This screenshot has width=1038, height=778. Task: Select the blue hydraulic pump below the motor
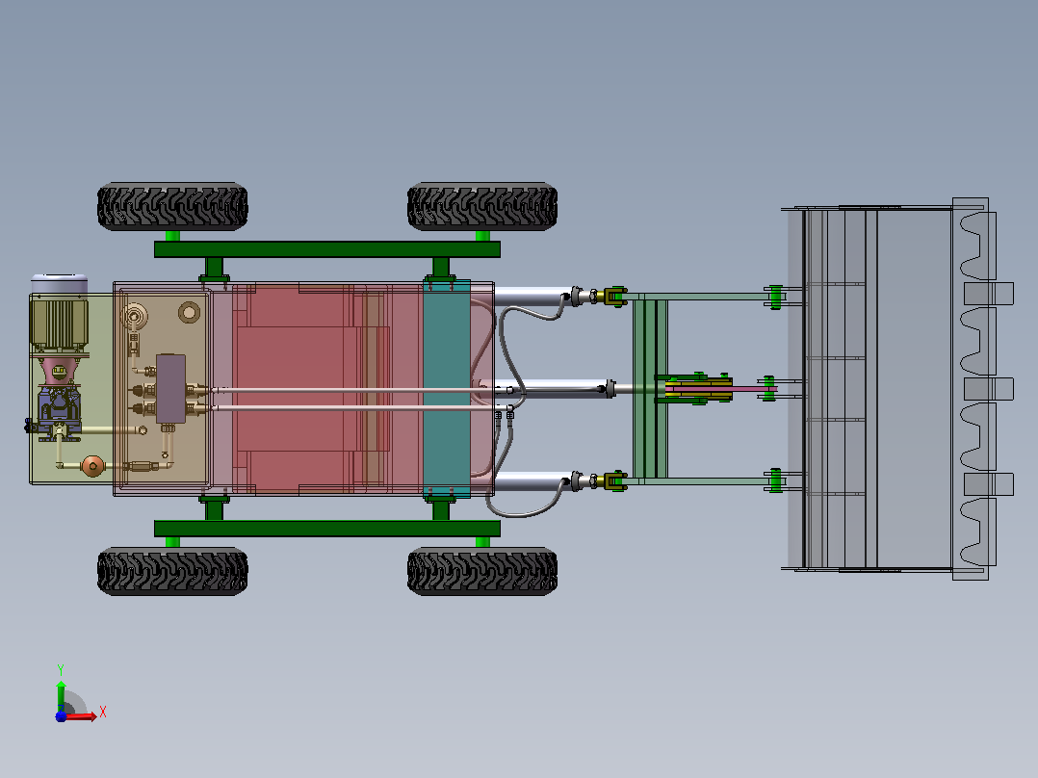(x=59, y=412)
